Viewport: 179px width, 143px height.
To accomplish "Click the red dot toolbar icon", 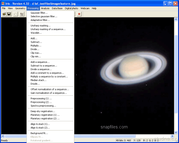I will [x=79, y=14].
